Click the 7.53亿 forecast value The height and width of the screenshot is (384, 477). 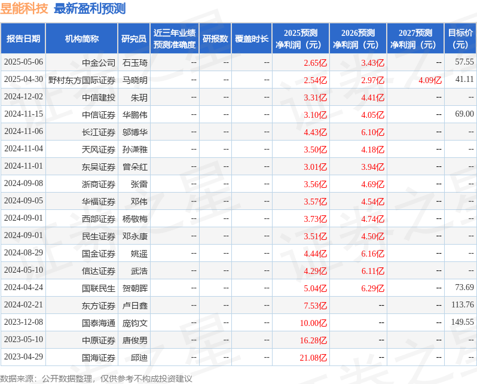(x=315, y=306)
